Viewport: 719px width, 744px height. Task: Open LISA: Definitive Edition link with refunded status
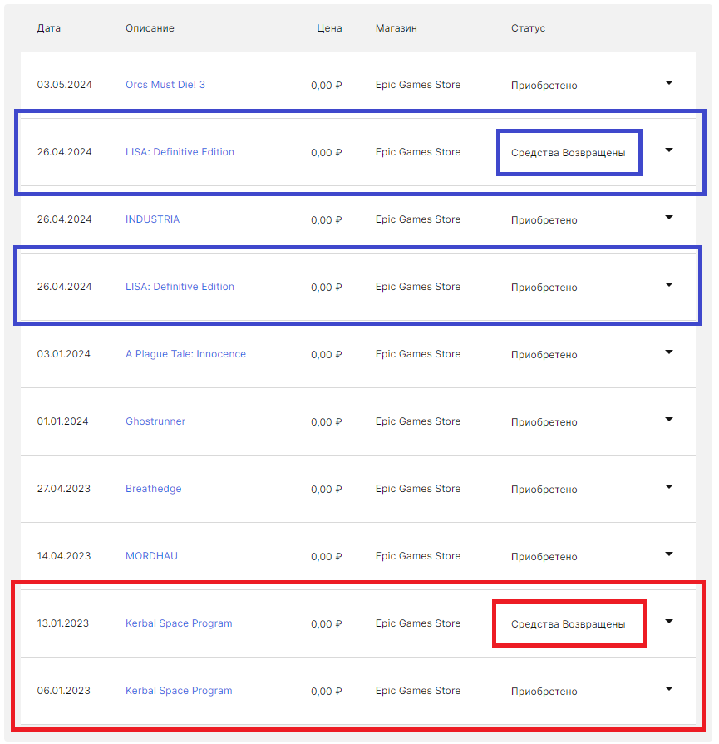coord(180,152)
